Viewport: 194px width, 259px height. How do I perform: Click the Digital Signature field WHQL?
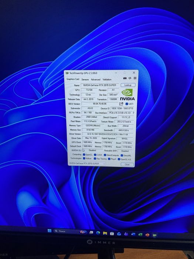click(125, 139)
